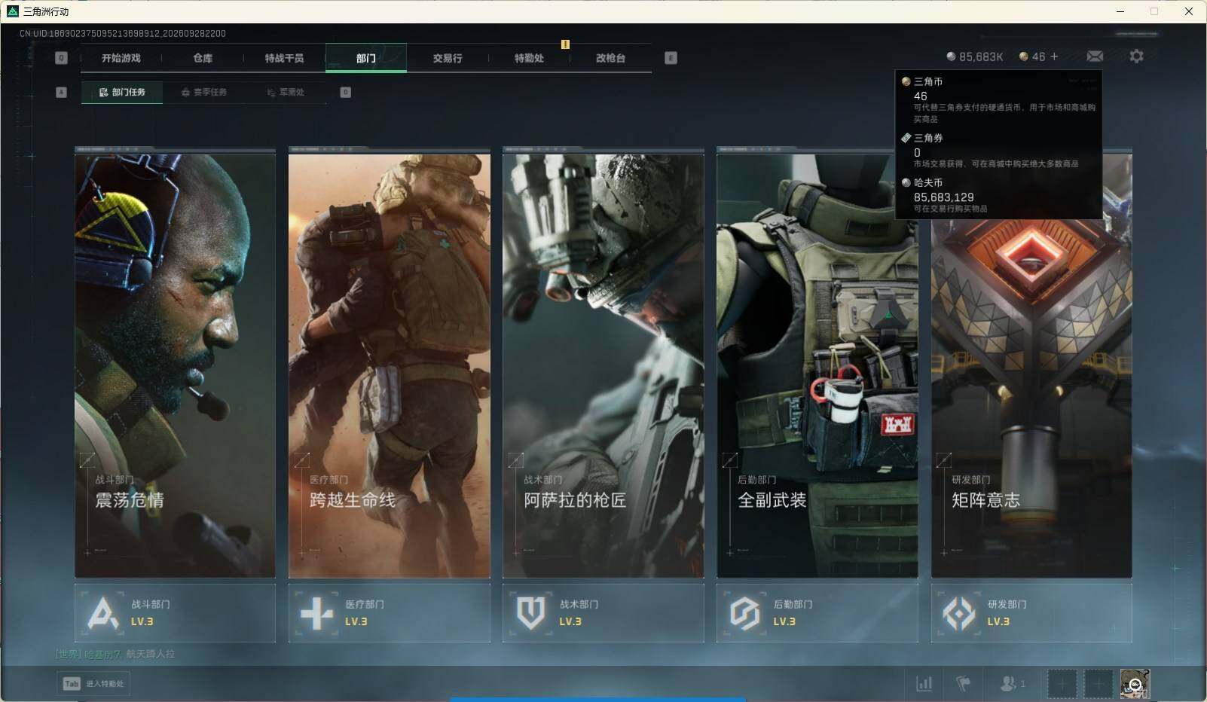Viewport: 1207px width, 702px height.
Task: Click the 哈夫币 coin icon next to 85,683K
Action: 951,56
